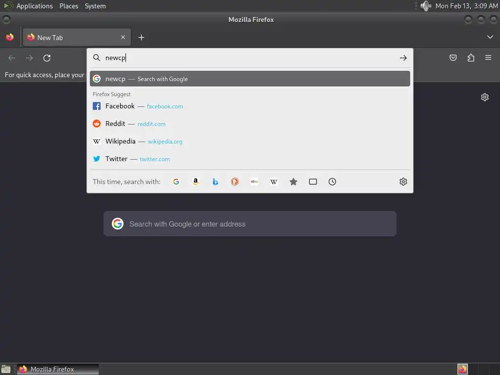Image resolution: width=500 pixels, height=375 pixels.
Task: Click Firefox tray icon in bottom panel
Action: coord(462,369)
